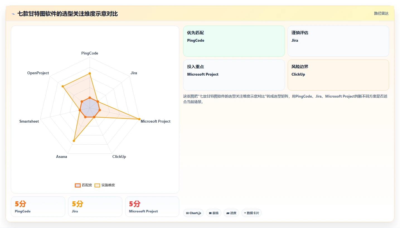400x228 pixels.
Task: Click the Jira radar axis label
Action: point(134,73)
